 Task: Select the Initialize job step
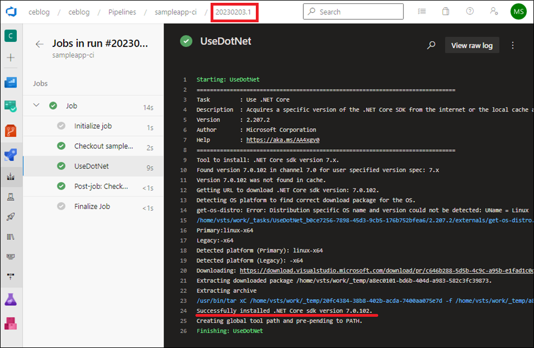coord(93,126)
